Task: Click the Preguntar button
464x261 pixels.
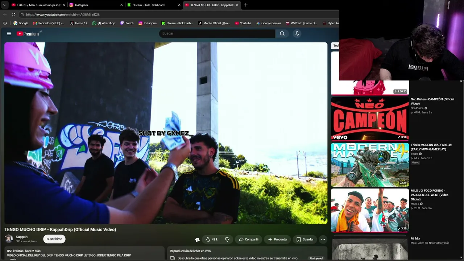Action: (278, 239)
